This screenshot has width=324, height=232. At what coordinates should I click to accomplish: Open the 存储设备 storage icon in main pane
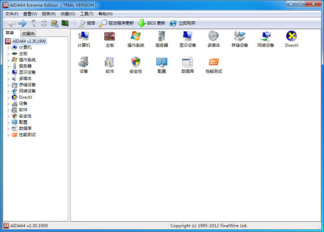click(x=240, y=37)
